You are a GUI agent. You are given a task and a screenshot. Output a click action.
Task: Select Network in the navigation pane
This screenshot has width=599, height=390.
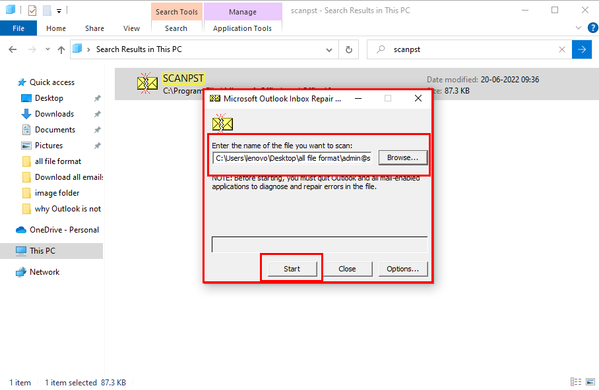[44, 272]
